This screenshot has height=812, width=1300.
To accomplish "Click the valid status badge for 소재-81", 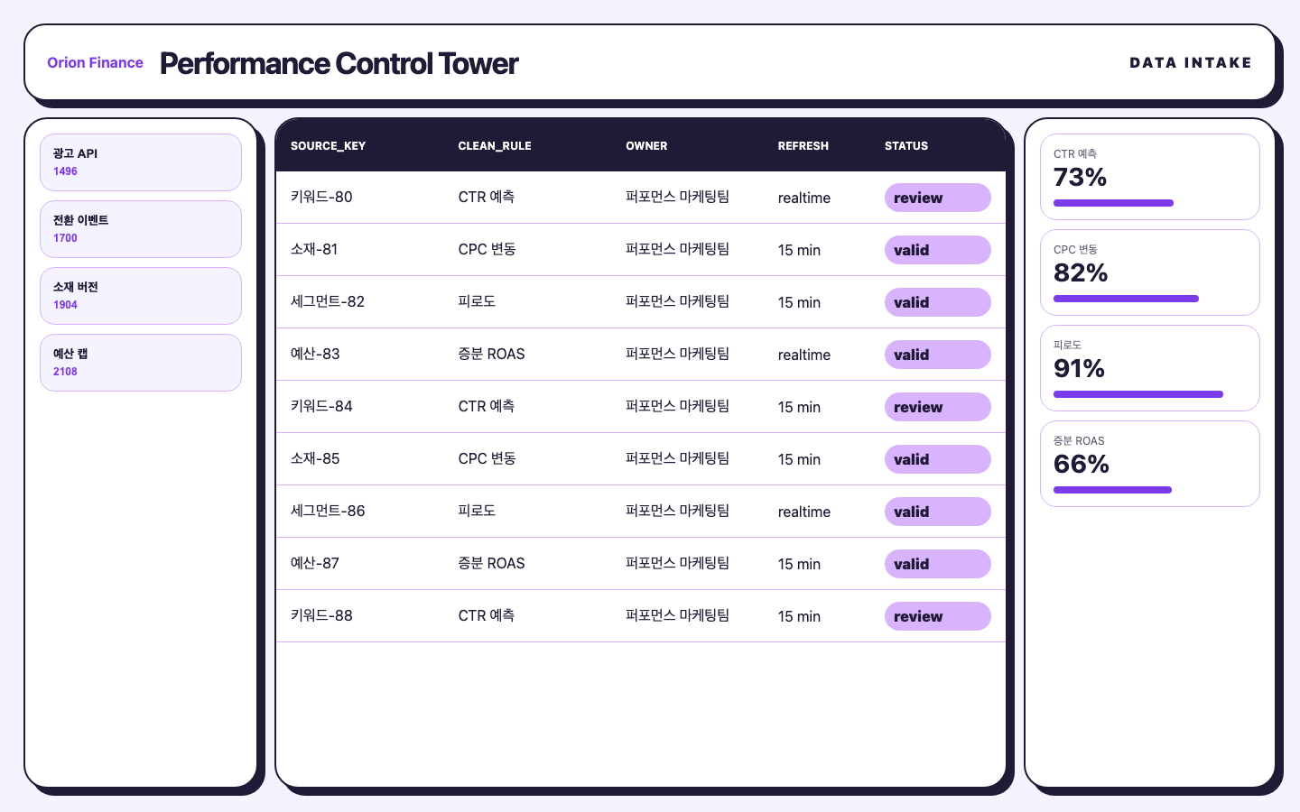I will (937, 250).
